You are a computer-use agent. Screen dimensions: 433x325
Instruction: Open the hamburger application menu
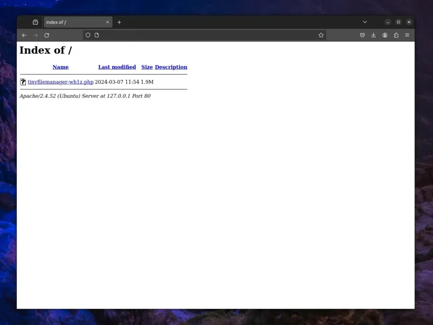tap(407, 35)
